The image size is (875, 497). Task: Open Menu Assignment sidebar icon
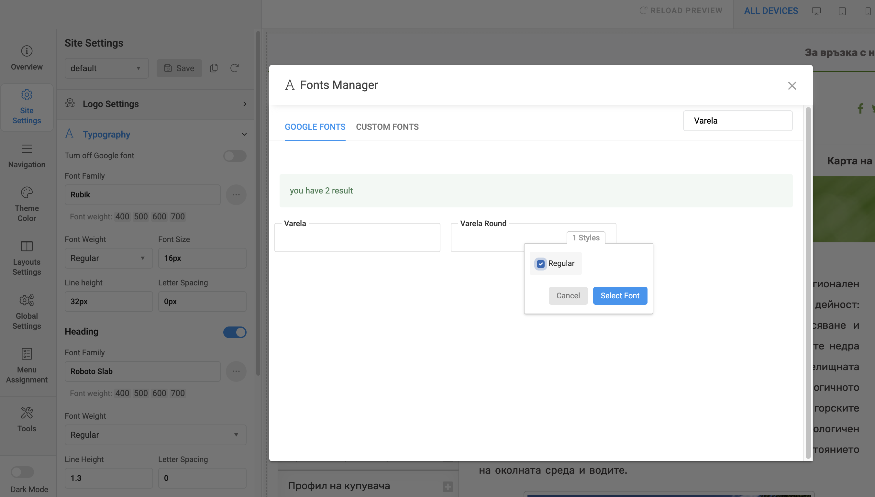[x=27, y=354]
